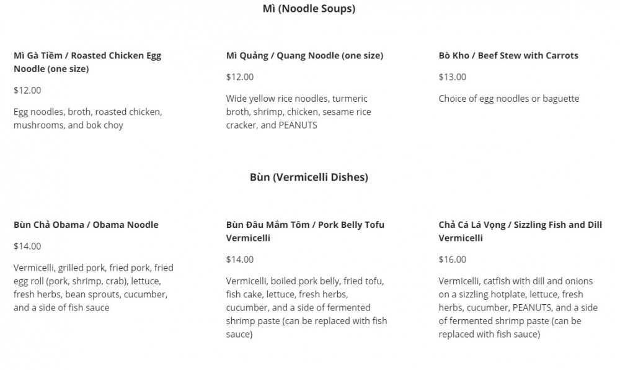Click the egg noodles, broth, roasted chicken description
The width and height of the screenshot is (620, 370).
coord(87,119)
